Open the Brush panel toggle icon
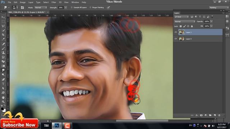Image resolution: width=230 pixels, height=129 pixels. point(22,8)
